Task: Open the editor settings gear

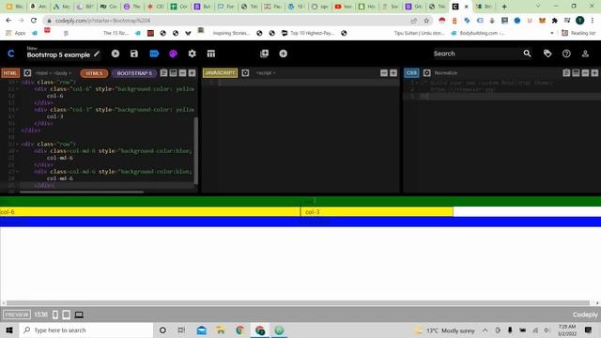Action: 192,54
